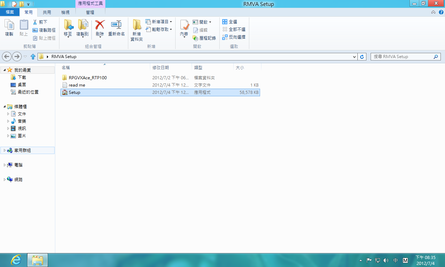
Task: Switch to the Home (常用) tab
Action: tap(29, 12)
